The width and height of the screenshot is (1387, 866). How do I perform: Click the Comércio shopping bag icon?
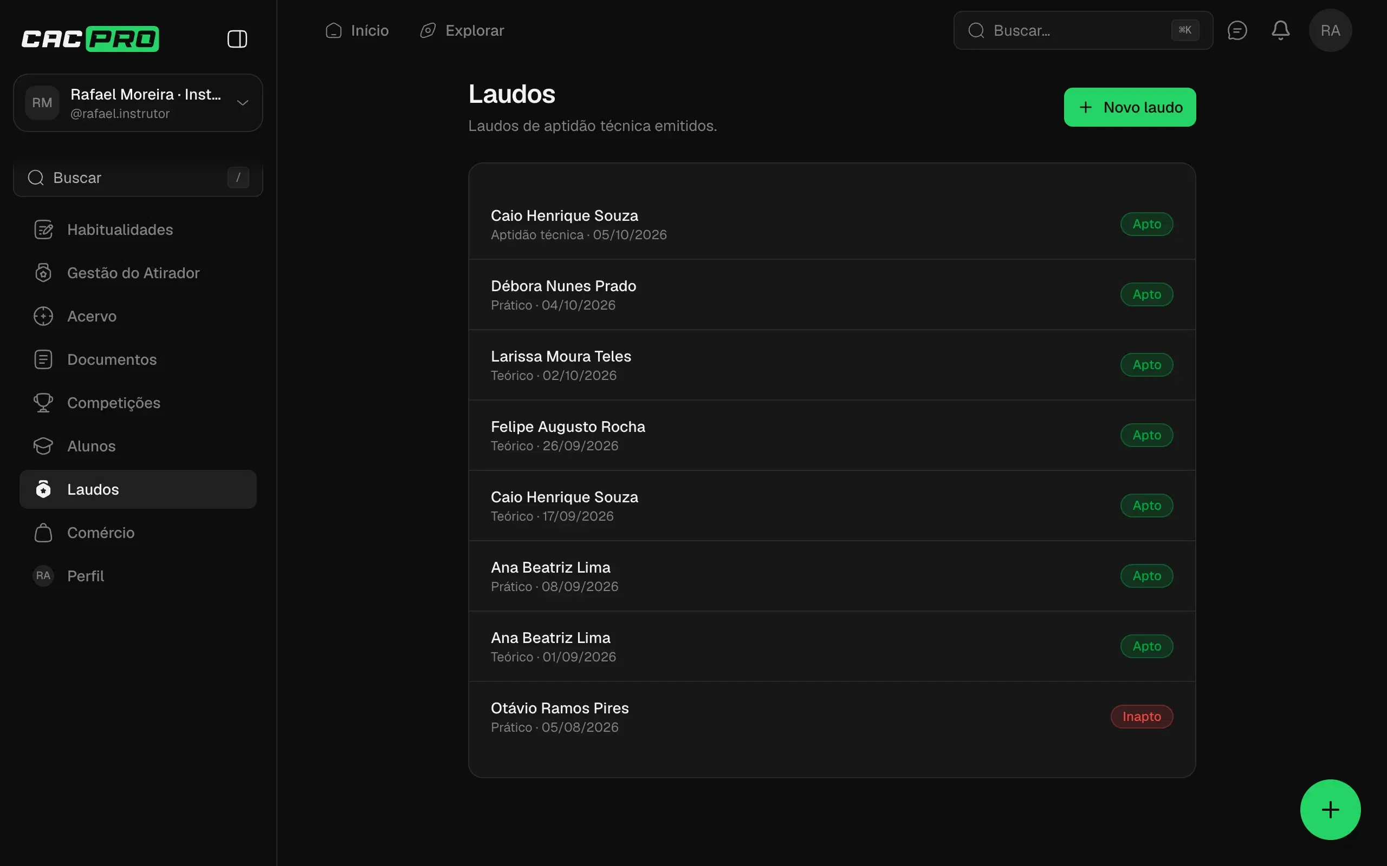(x=43, y=533)
